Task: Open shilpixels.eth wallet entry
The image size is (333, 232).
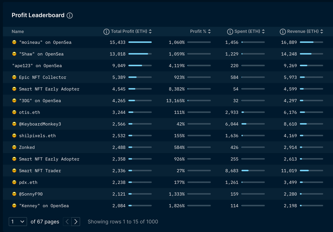Action: (x=37, y=136)
